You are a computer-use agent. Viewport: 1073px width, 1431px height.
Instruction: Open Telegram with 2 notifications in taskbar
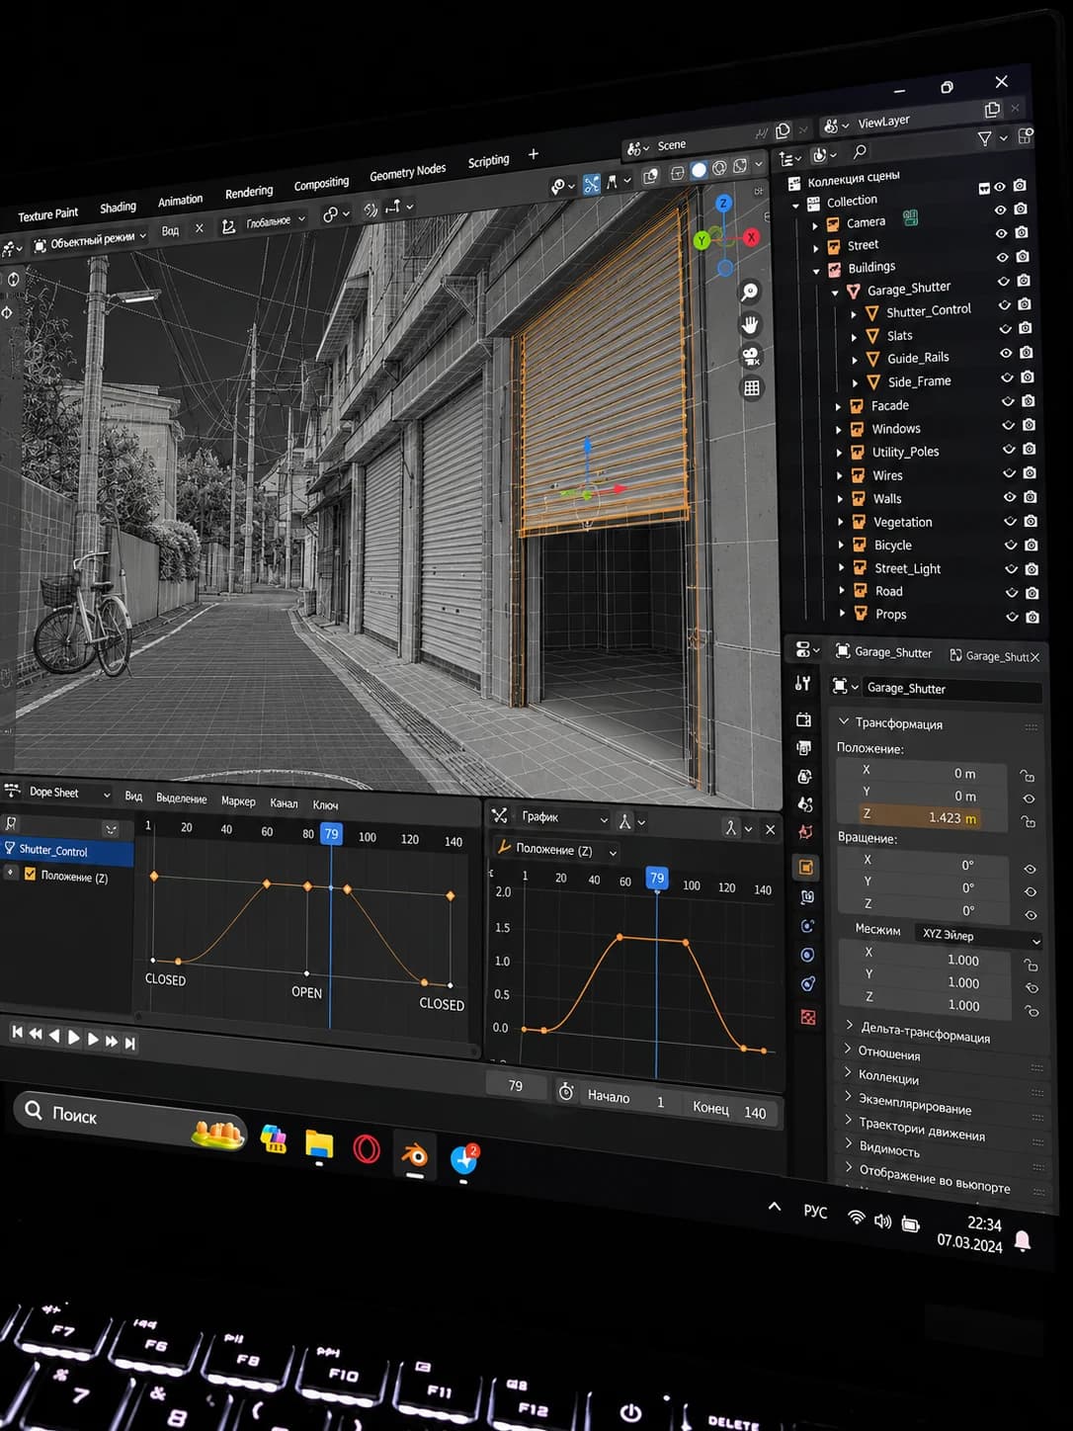point(463,1158)
